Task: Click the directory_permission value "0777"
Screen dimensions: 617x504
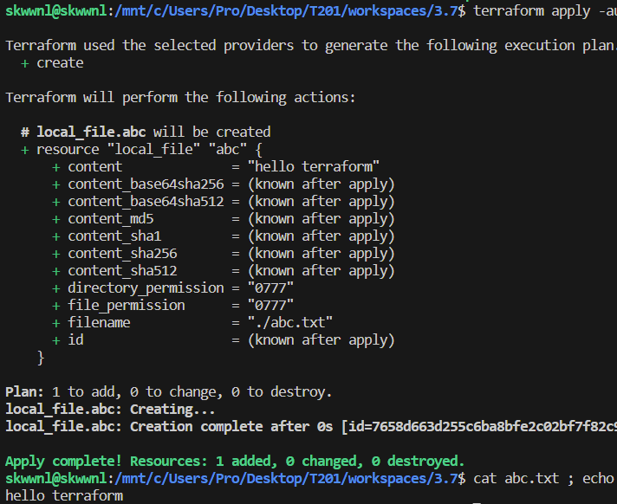Action: (270, 288)
